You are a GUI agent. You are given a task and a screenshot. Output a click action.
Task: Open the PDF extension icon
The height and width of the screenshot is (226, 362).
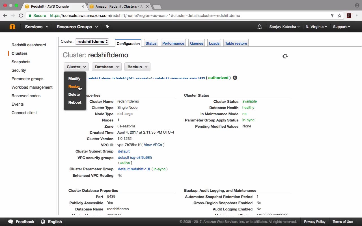(349, 16)
